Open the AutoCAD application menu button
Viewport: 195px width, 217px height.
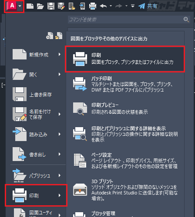click(x=14, y=6)
